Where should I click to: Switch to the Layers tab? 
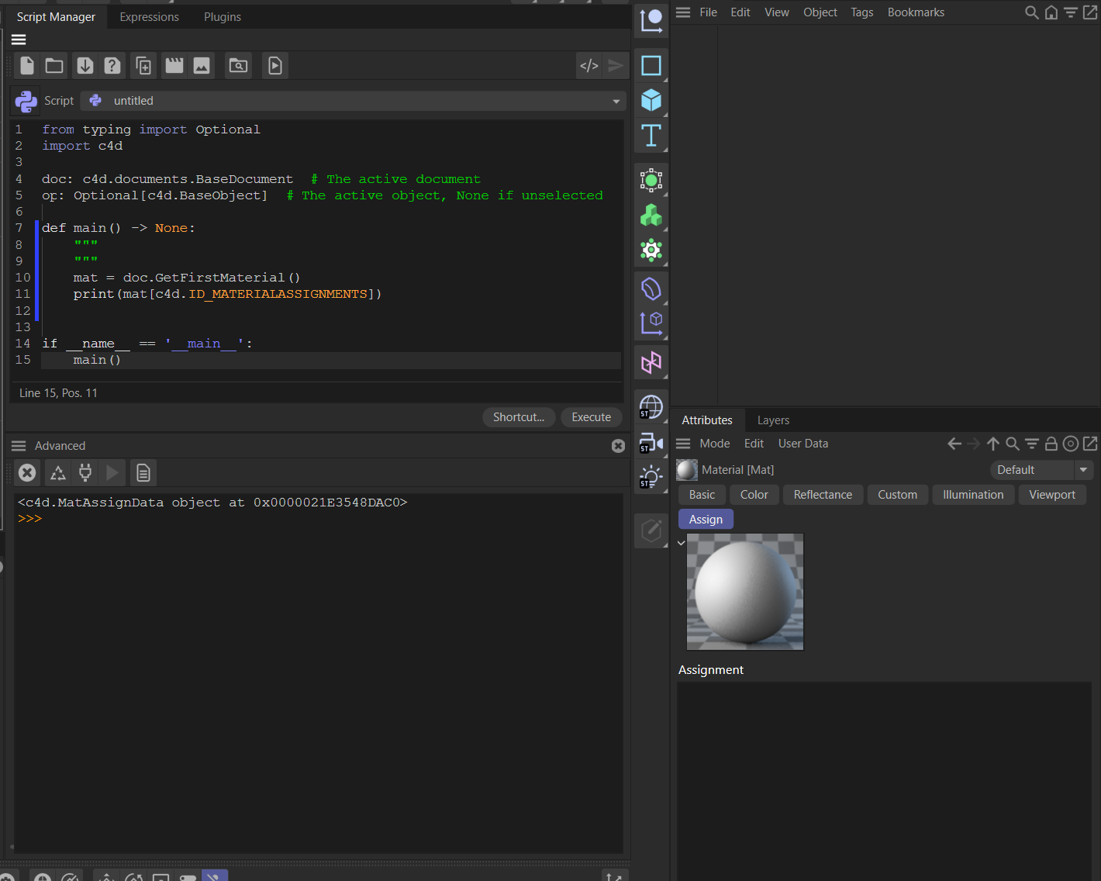coord(774,420)
